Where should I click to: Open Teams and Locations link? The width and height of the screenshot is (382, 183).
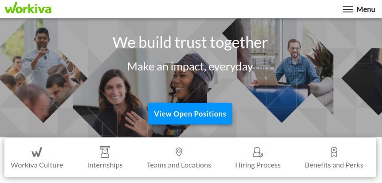(x=179, y=165)
